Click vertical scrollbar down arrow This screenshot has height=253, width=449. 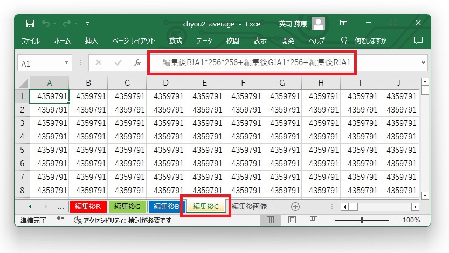(425, 196)
